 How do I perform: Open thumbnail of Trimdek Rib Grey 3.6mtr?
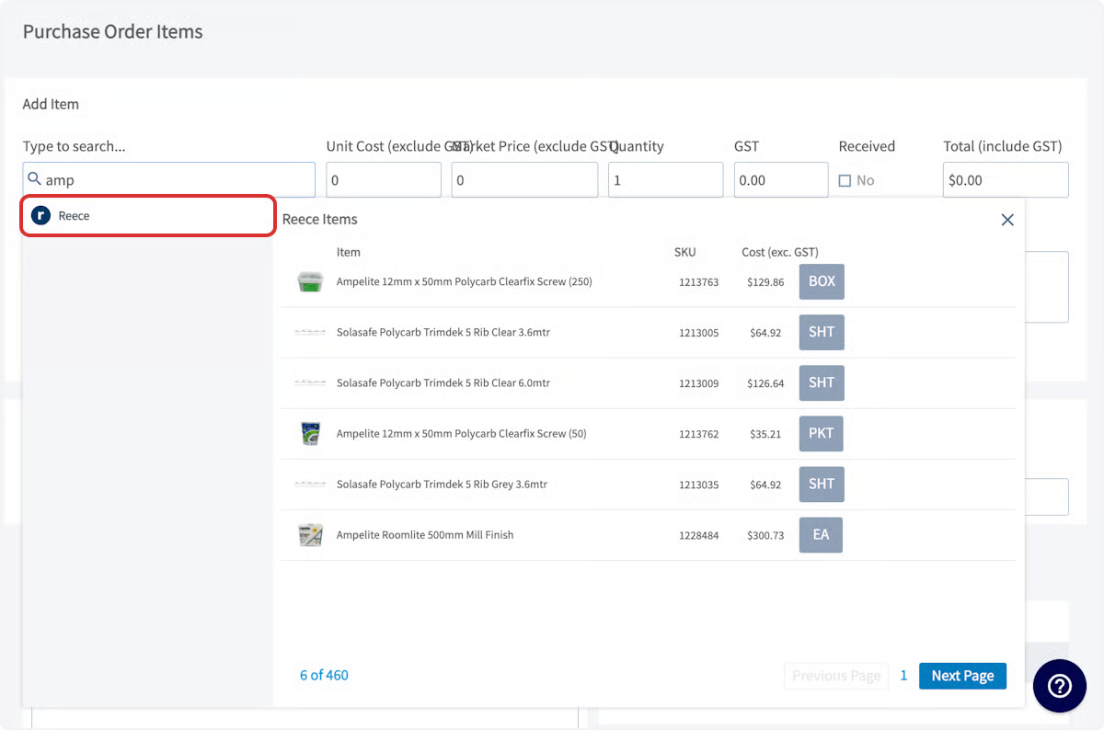310,484
